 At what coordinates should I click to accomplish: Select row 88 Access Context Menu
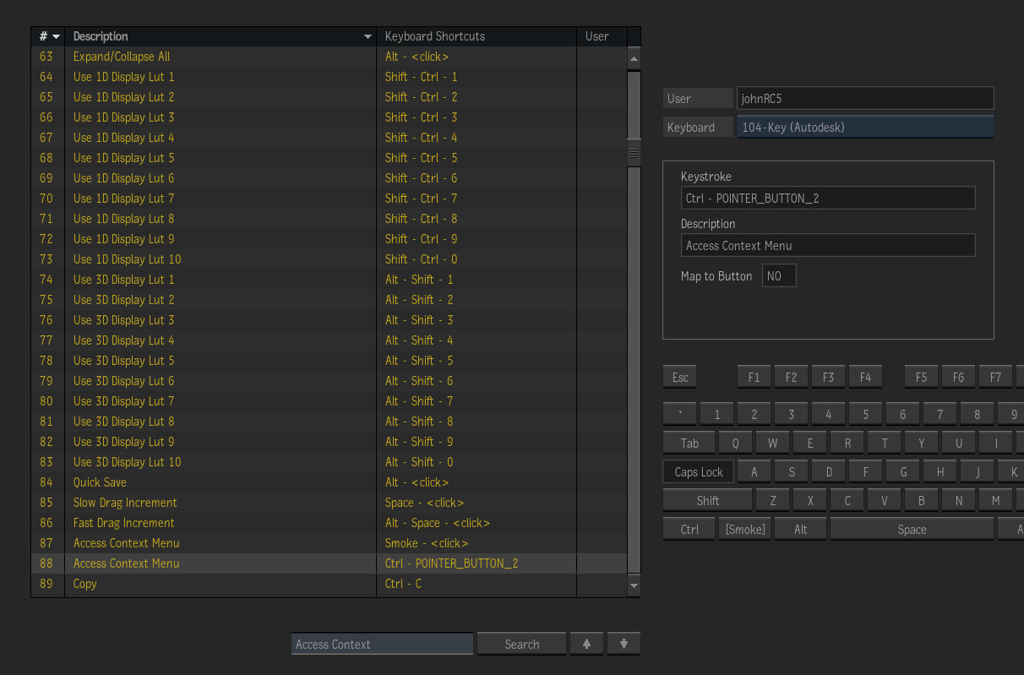(330, 563)
